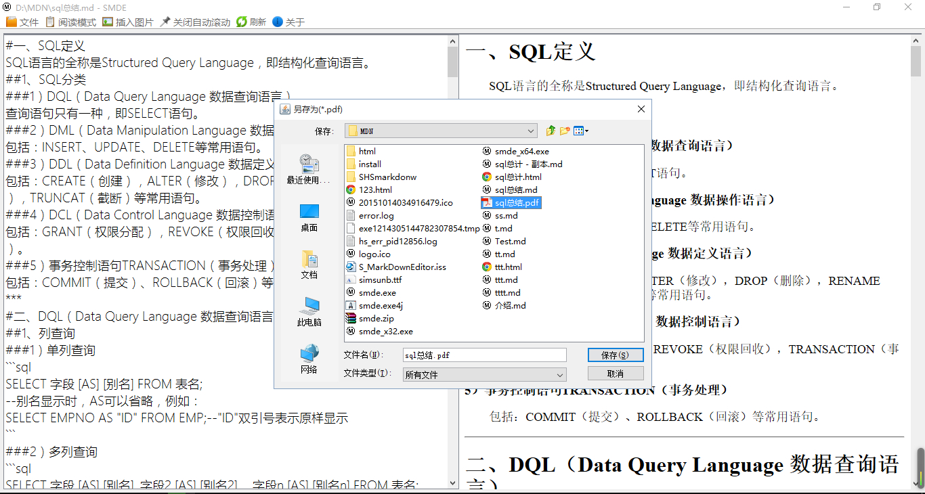The image size is (925, 494).
Task: Select the 123.html file
Action: coord(369,189)
